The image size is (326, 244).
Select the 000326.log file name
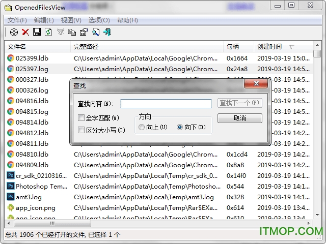coord(32,90)
